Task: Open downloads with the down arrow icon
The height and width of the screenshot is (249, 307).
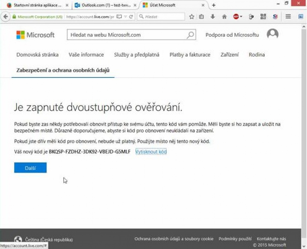Action: 213,17
